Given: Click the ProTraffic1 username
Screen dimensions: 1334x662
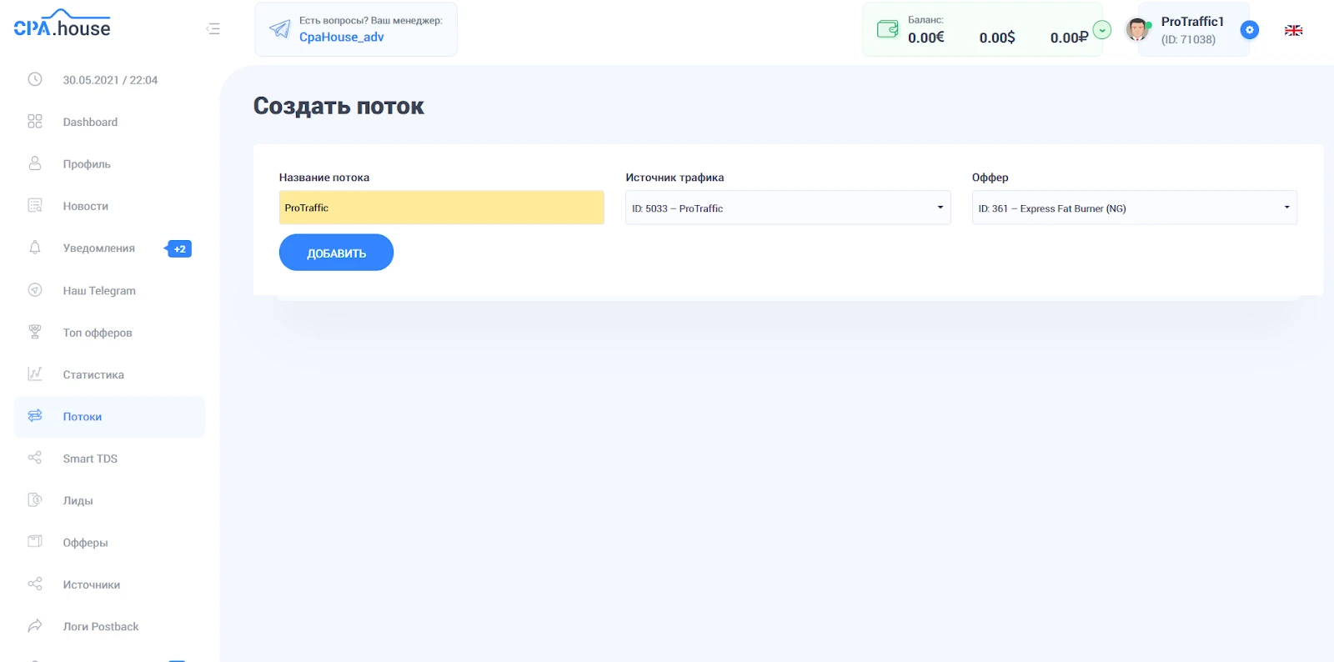Looking at the screenshot, I should point(1192,22).
